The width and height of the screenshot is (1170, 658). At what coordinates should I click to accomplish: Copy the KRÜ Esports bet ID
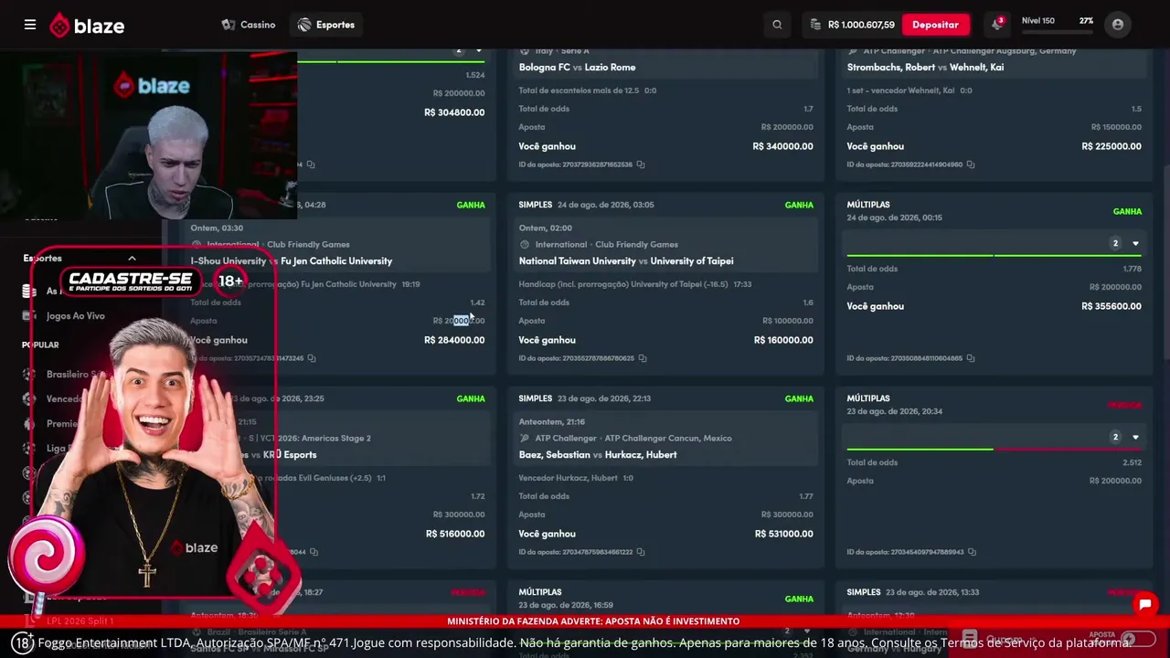[x=314, y=552]
